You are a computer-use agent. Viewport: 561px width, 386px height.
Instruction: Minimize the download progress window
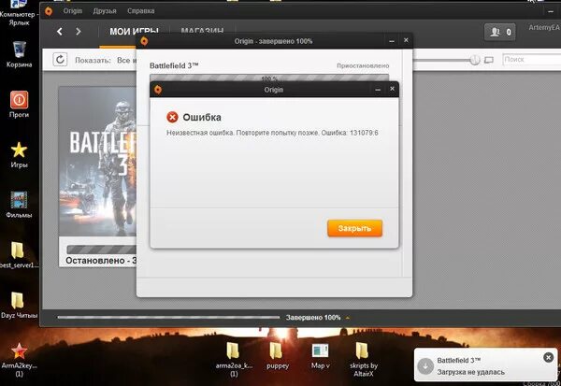[392, 41]
